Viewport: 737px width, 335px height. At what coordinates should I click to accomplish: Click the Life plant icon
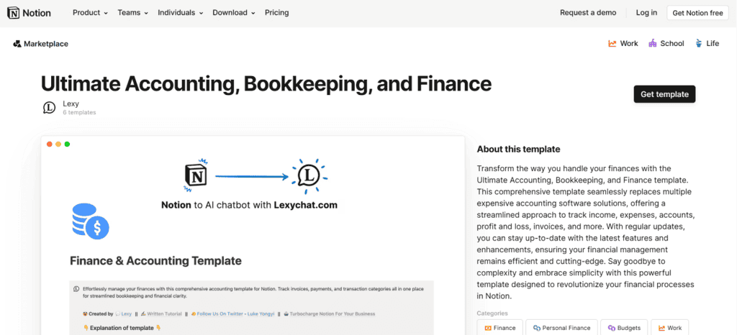[699, 43]
